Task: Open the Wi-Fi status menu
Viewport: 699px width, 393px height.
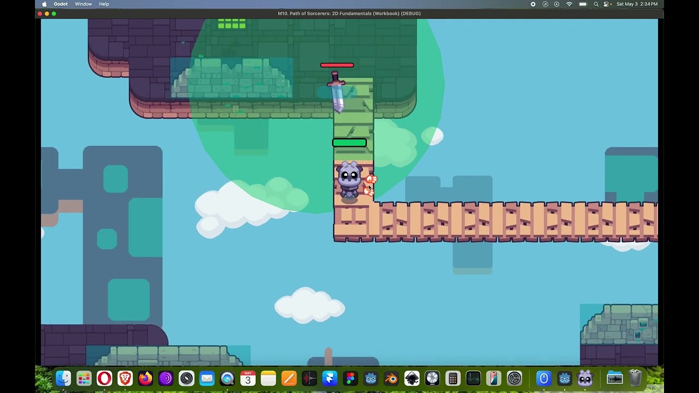Action: (x=569, y=4)
